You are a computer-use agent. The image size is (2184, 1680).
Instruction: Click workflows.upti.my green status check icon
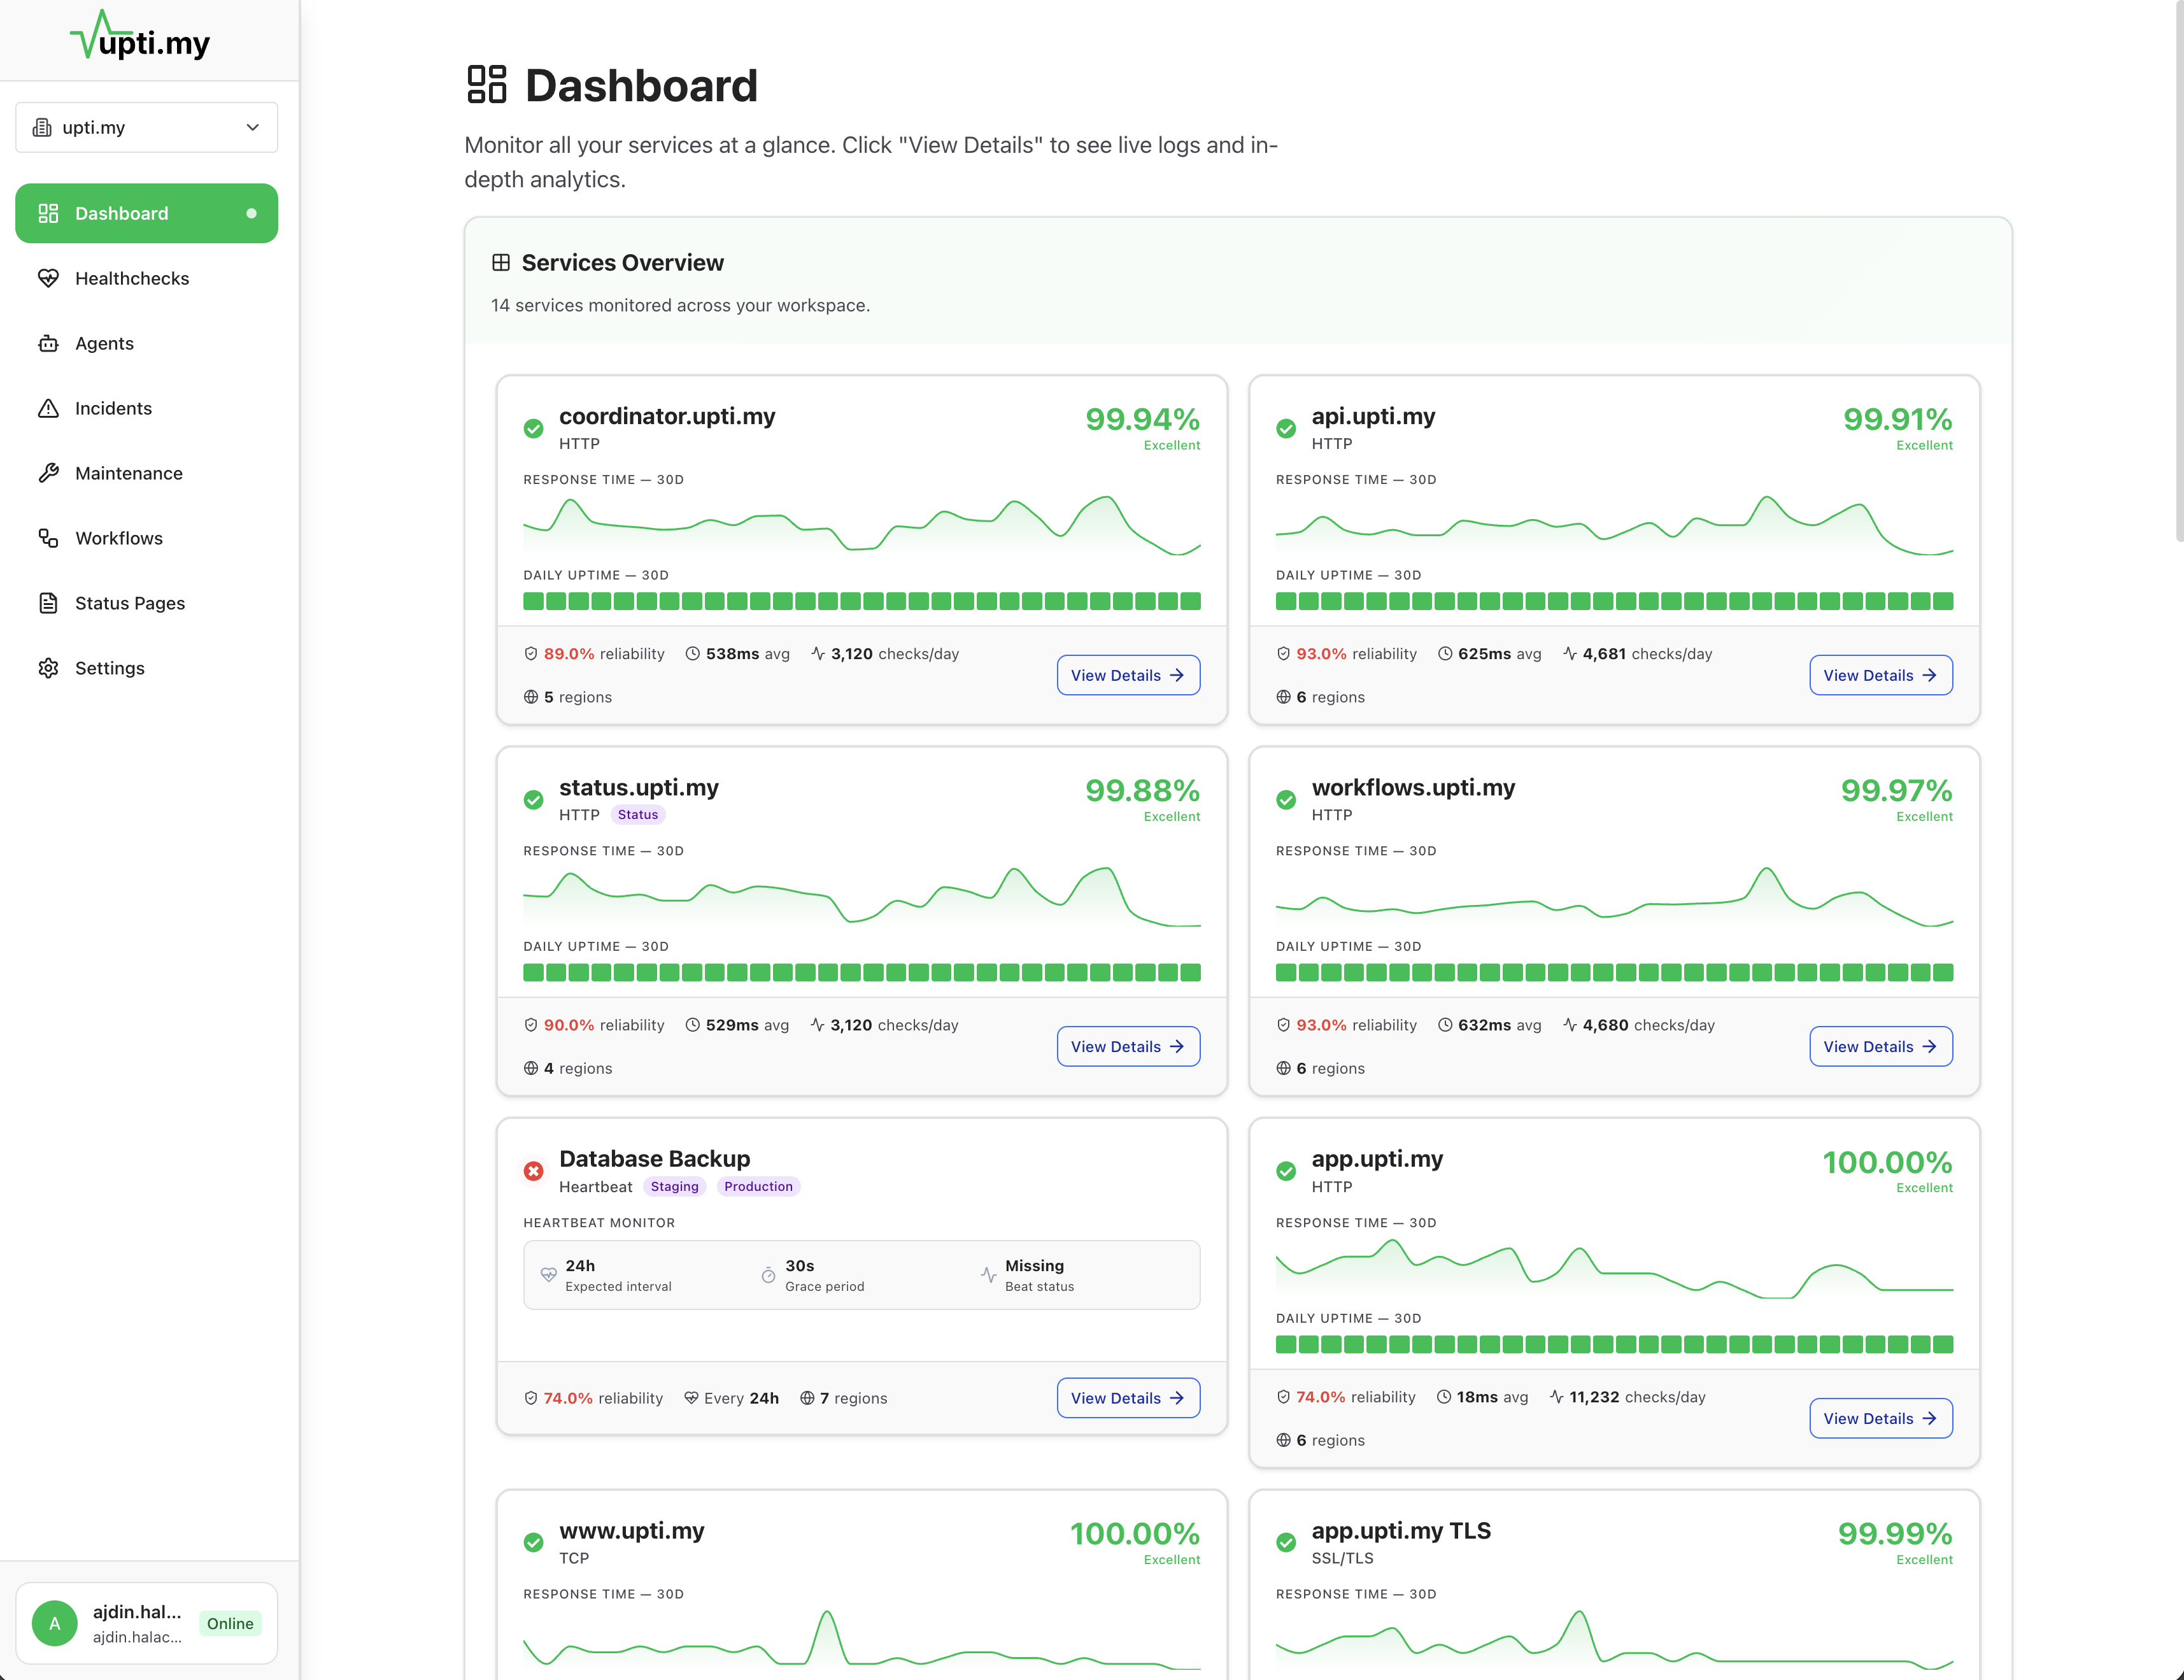tap(1286, 800)
